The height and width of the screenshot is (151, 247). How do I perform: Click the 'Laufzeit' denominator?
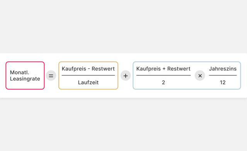(88, 82)
